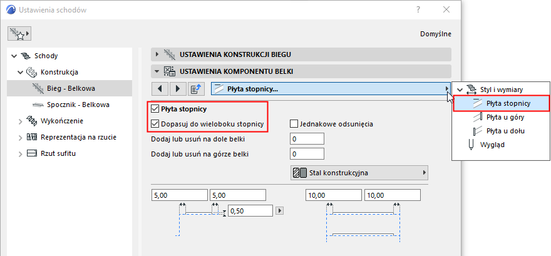Select Spocznik - Belkowa item

(x=78, y=105)
